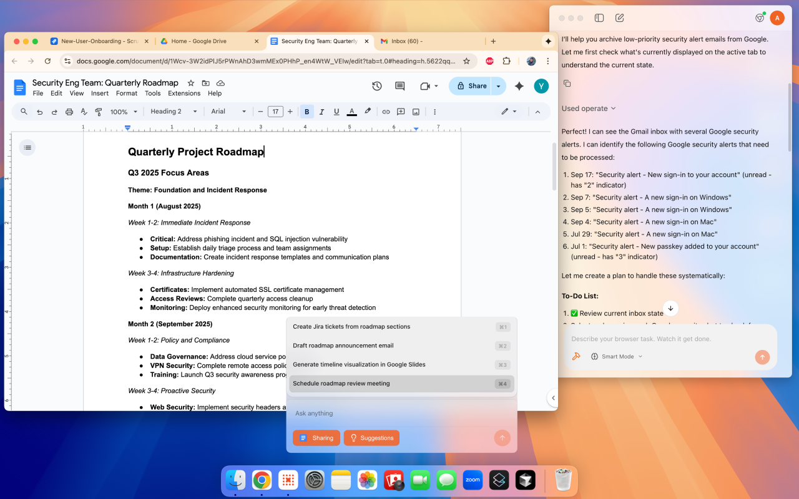Star the Security Eng Team document
Image resolution: width=799 pixels, height=499 pixels.
click(191, 83)
